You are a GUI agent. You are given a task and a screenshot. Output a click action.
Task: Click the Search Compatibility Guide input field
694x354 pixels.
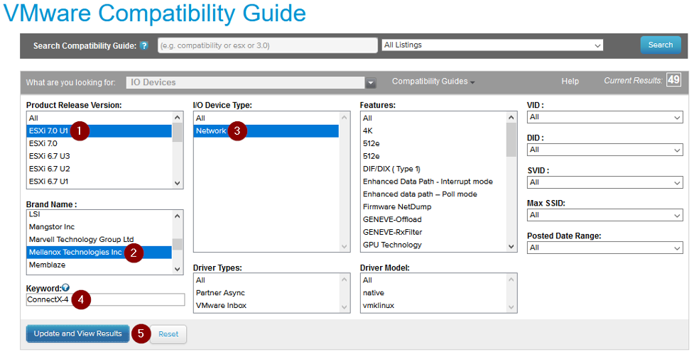click(x=267, y=45)
